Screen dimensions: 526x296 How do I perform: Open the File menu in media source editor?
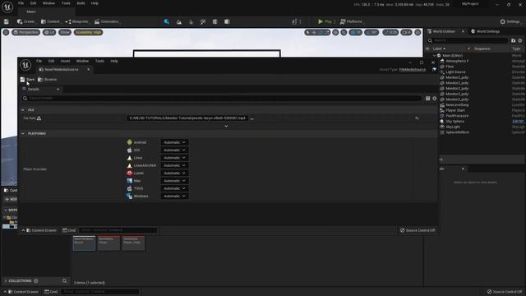pyautogui.click(x=39, y=61)
